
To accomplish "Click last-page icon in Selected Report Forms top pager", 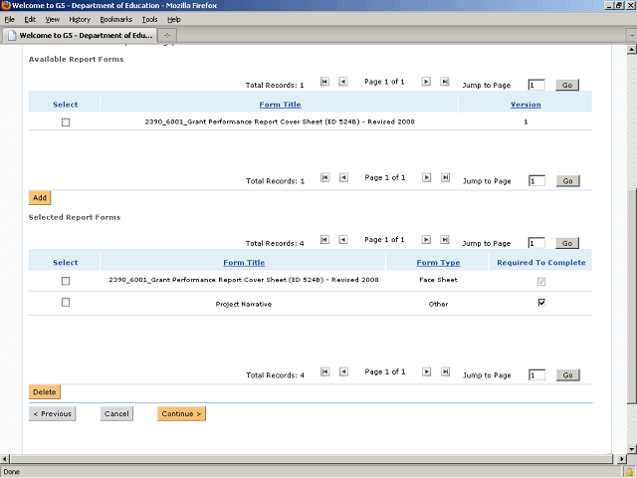I will [x=445, y=240].
